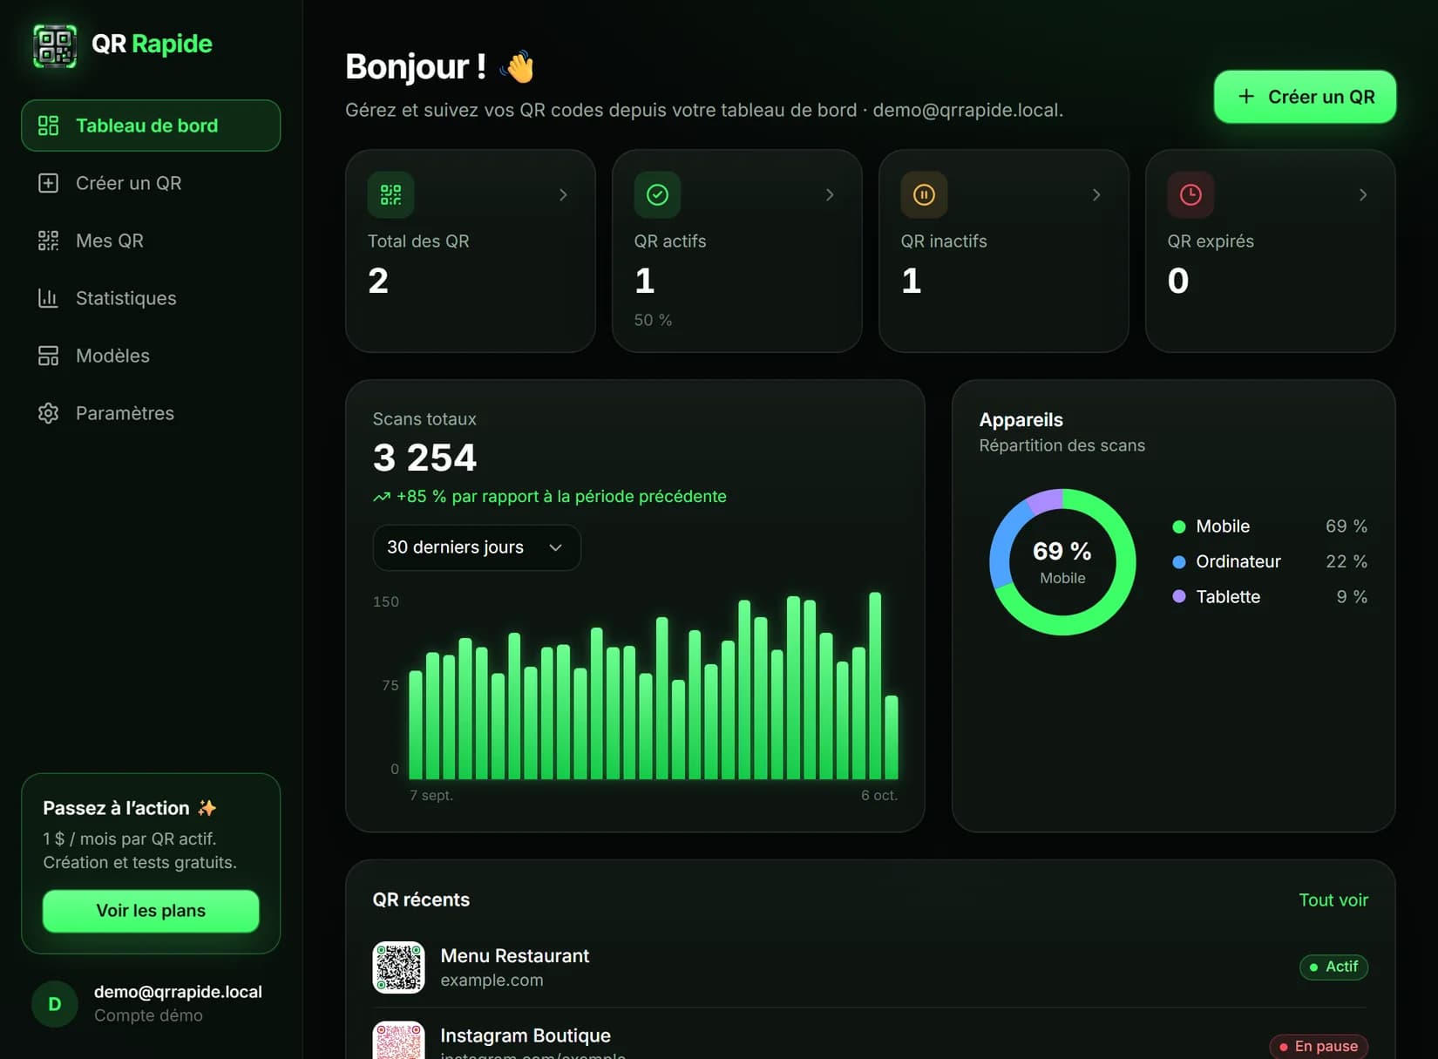The image size is (1438, 1059).
Task: Click the QR Rapide logo icon
Action: pyautogui.click(x=55, y=45)
